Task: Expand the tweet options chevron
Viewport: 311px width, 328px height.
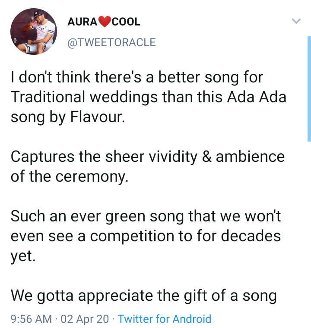Action: click(x=296, y=21)
